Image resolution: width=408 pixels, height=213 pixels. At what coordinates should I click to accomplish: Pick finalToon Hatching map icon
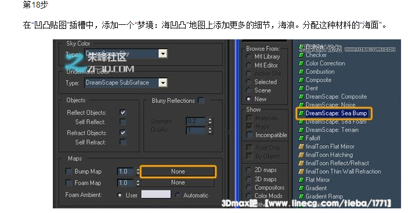tap(301, 155)
